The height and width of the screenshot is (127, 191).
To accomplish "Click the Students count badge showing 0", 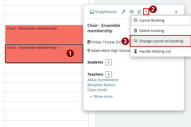I will [108, 62].
